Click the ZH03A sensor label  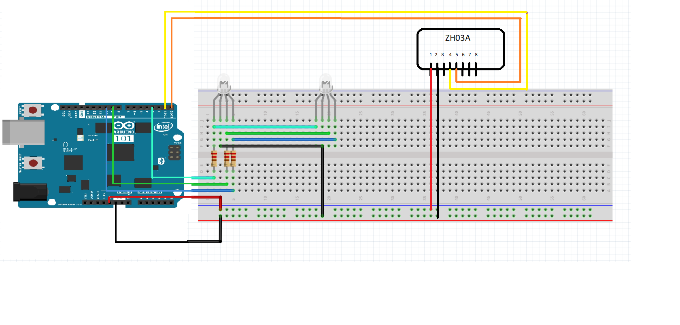point(457,38)
